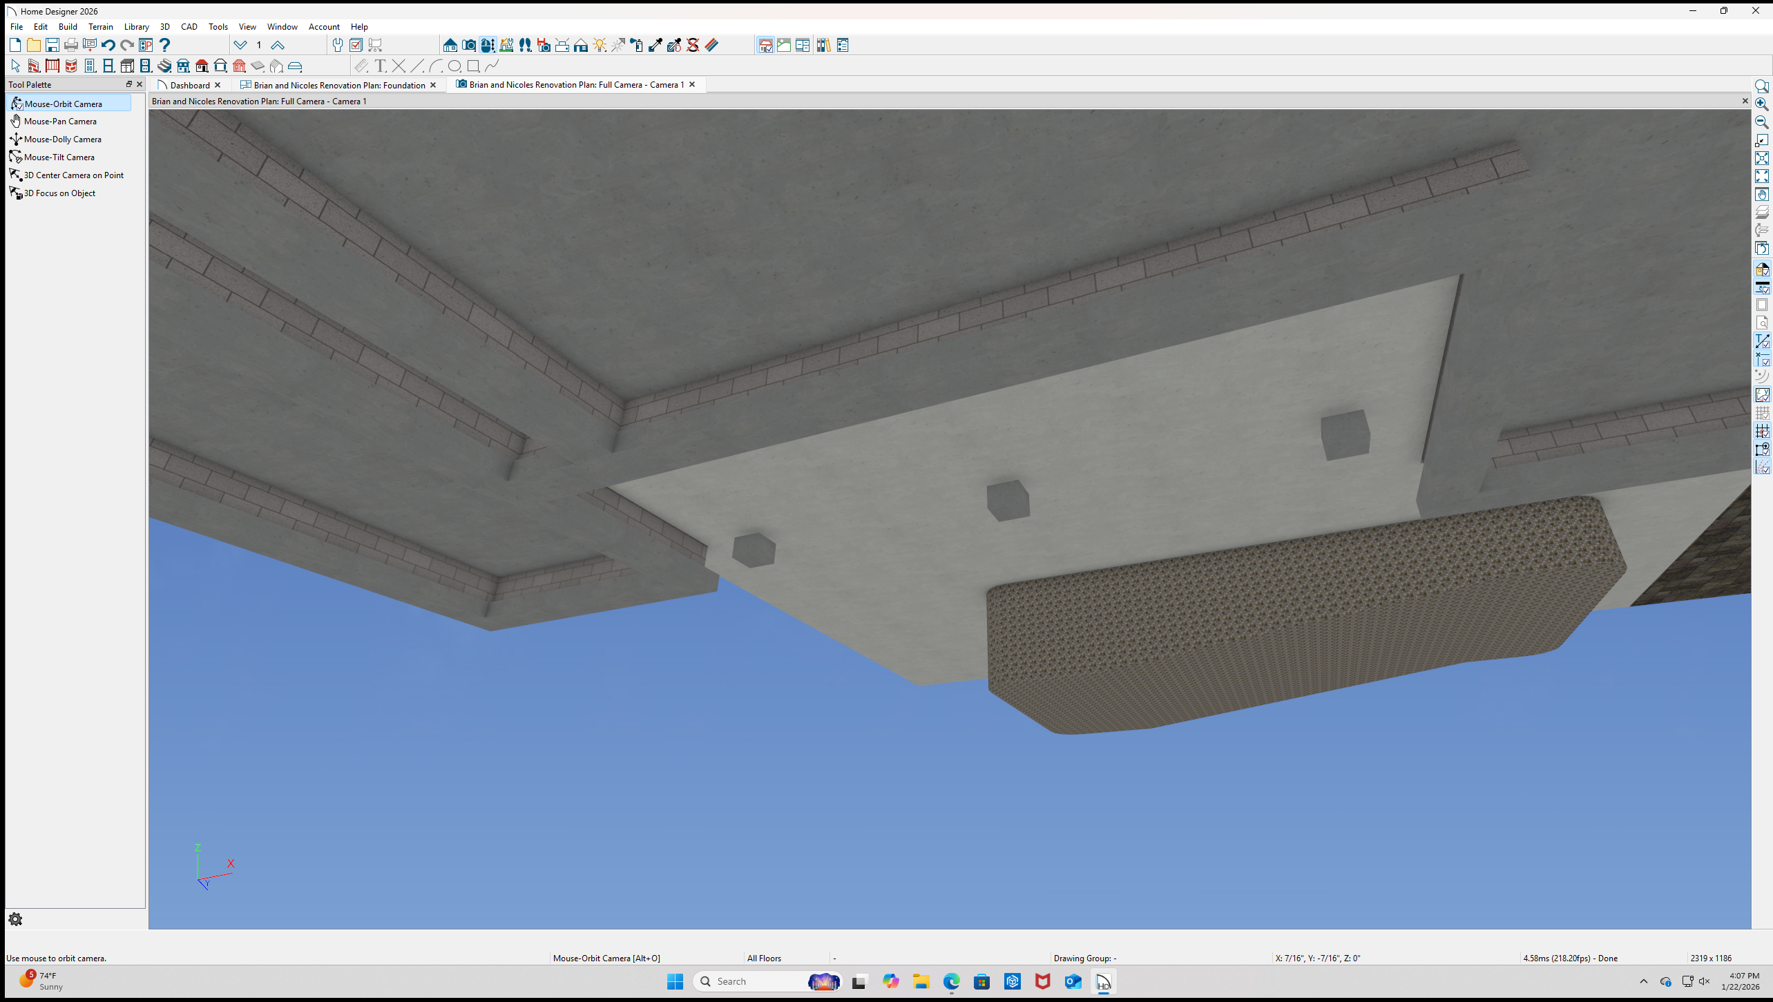1773x1002 pixels.
Task: Open the Terrain menu
Action: [x=100, y=27]
